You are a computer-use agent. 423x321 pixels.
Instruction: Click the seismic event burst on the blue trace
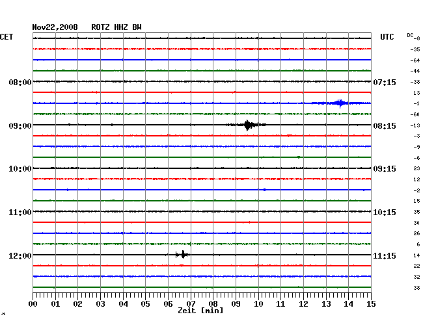click(339, 103)
